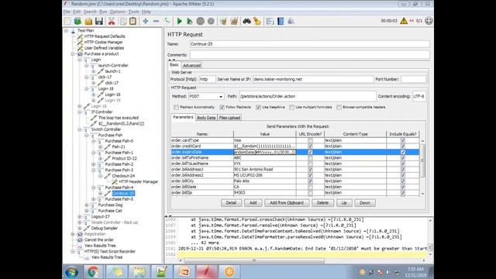
Task: Switch to the Advanced tab
Action: coord(191,65)
